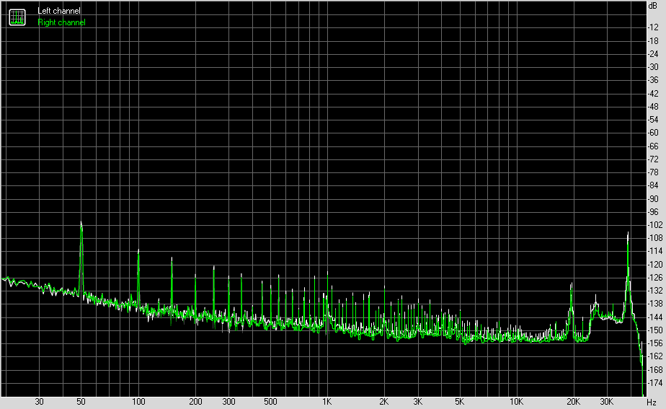Click the -120 dB axis value
This screenshot has height=409, width=666.
654,265
